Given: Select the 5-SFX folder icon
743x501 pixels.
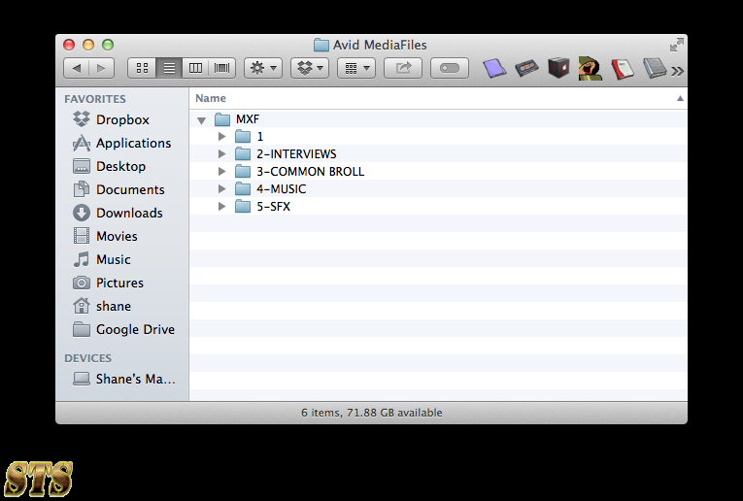Looking at the screenshot, I should pos(243,207).
